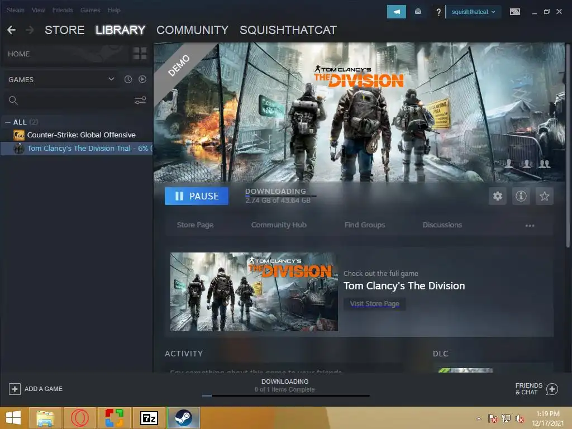Collapse the ALL games group
572x429 pixels.
(8, 122)
